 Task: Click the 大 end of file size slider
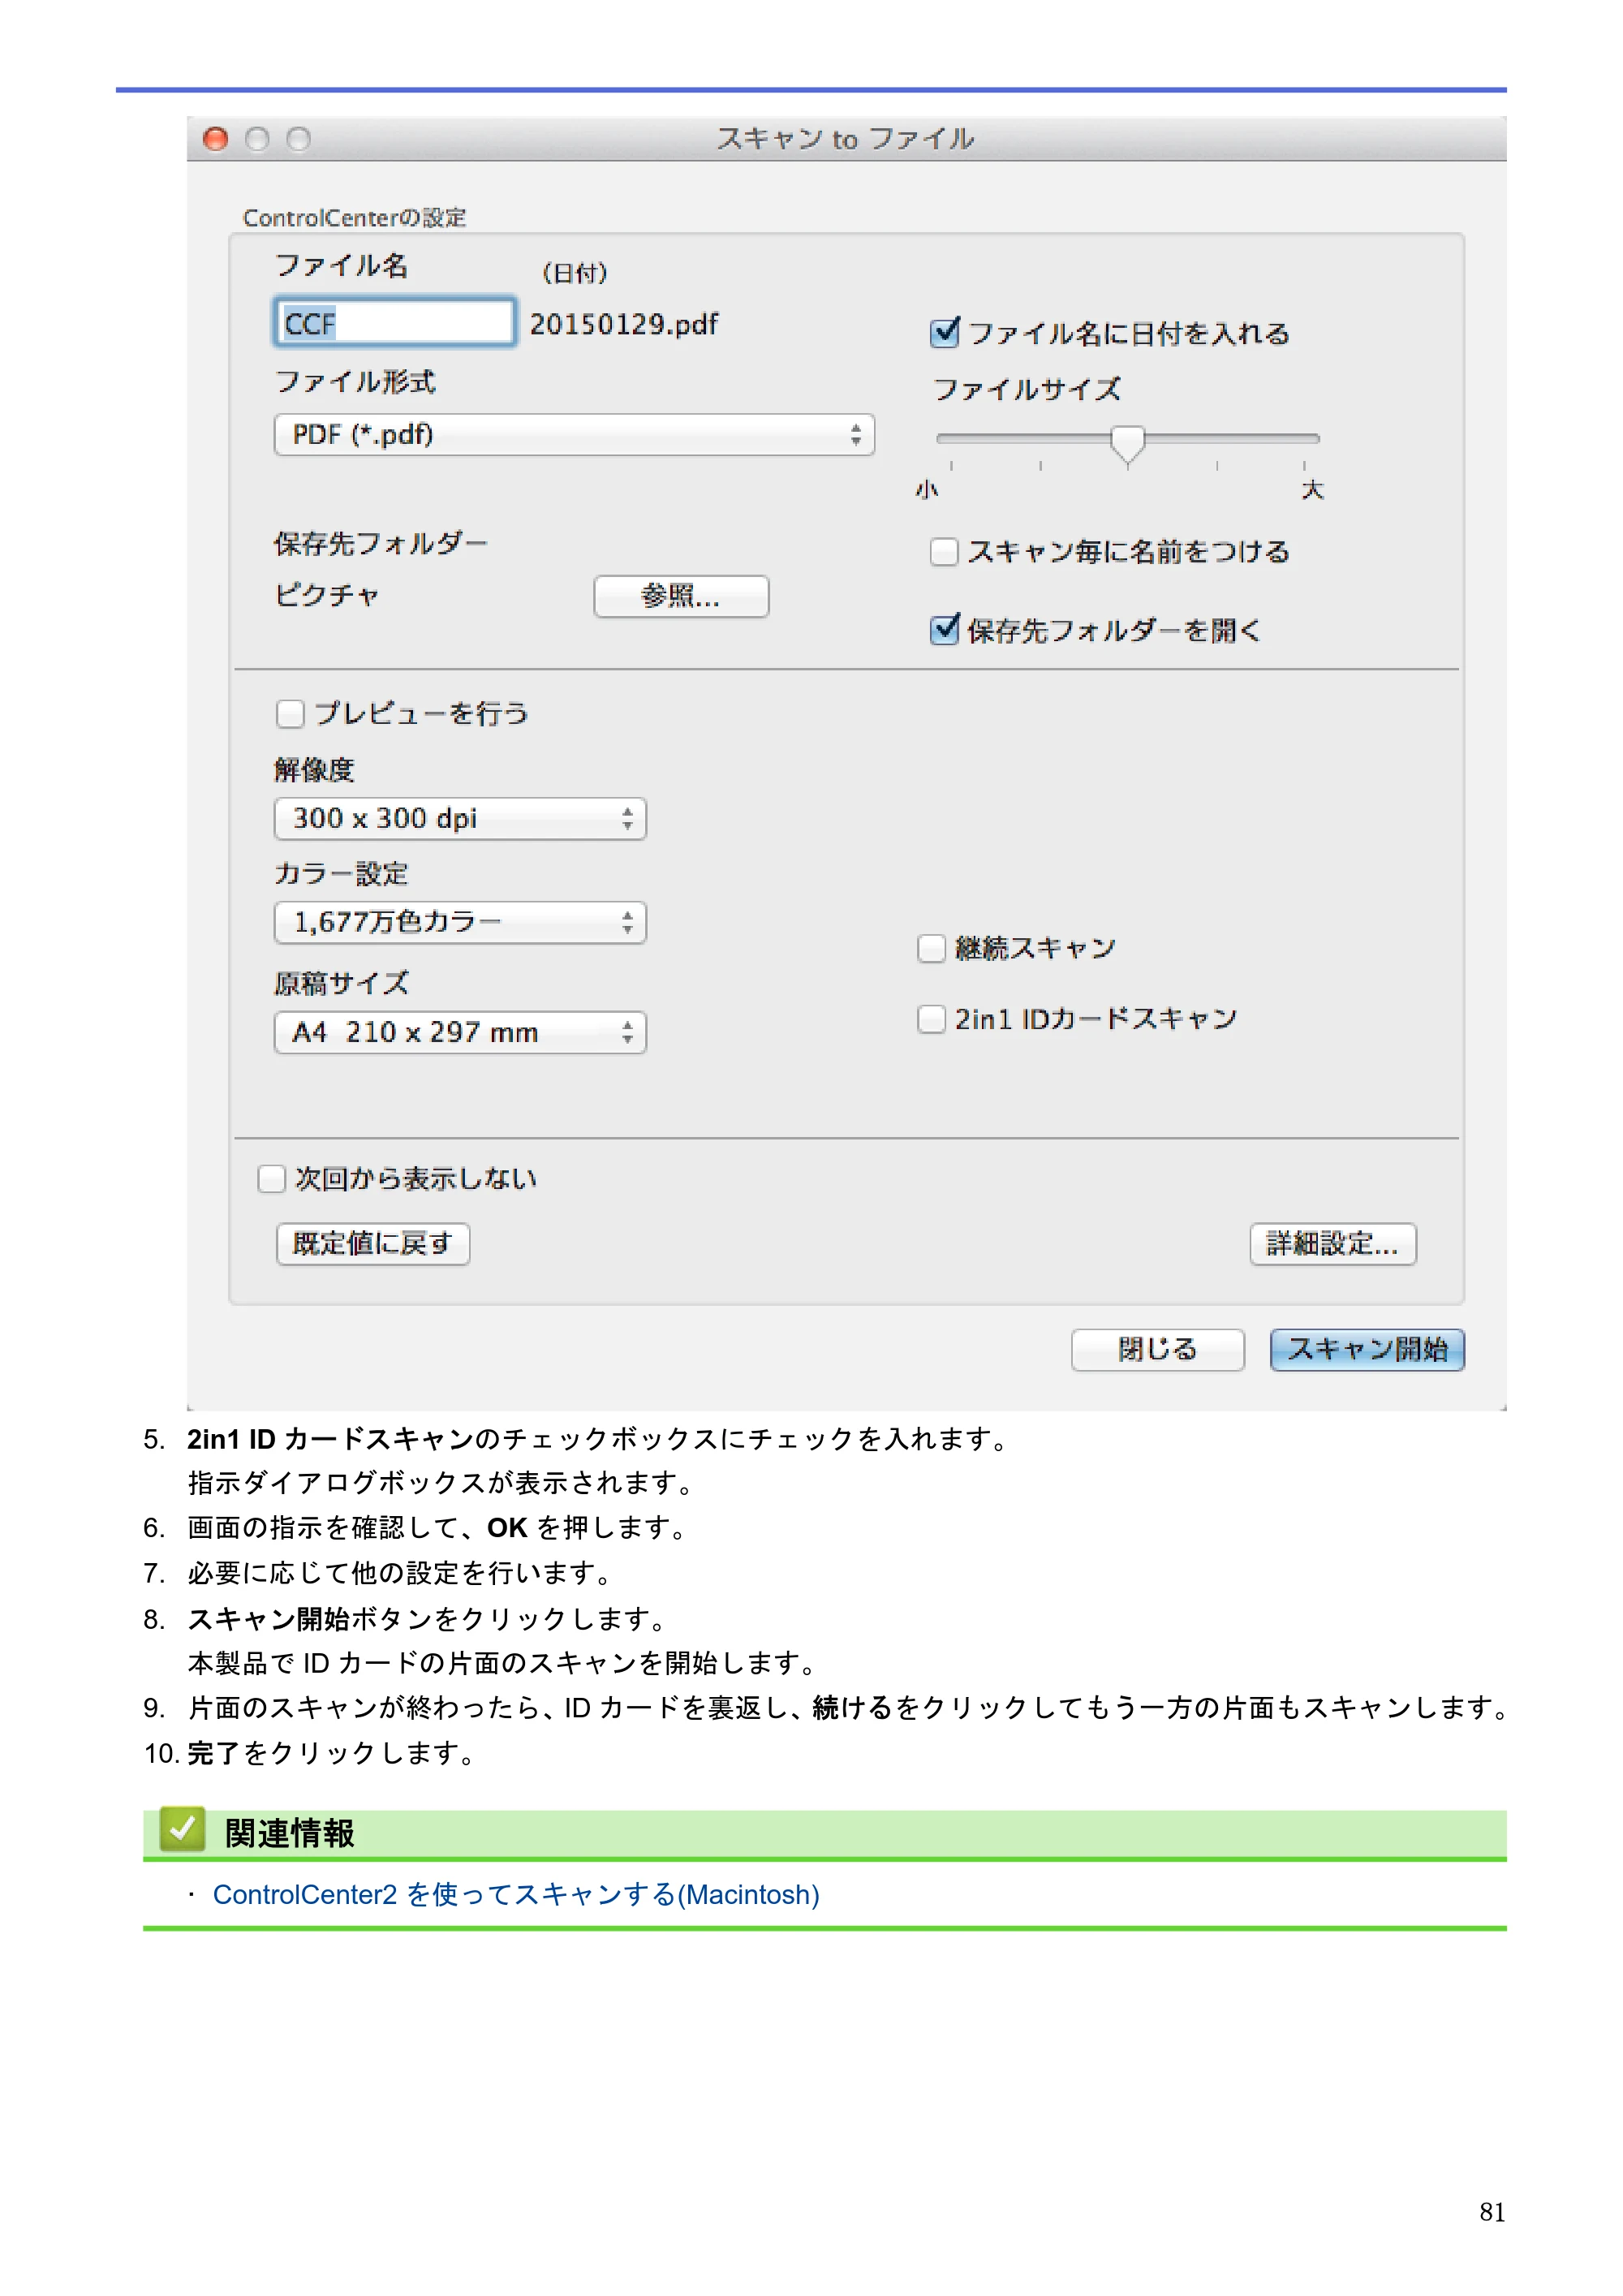coord(1312,490)
